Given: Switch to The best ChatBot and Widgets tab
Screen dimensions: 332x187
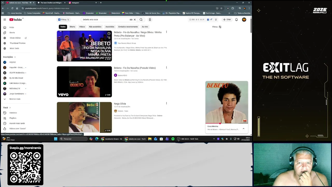Looking at the screenshot, I should point(51,3).
